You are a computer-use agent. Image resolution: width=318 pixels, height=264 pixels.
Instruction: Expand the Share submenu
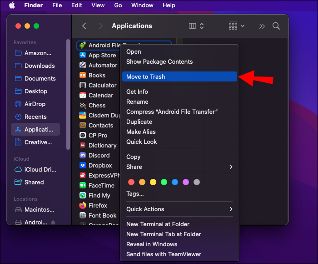(x=179, y=167)
